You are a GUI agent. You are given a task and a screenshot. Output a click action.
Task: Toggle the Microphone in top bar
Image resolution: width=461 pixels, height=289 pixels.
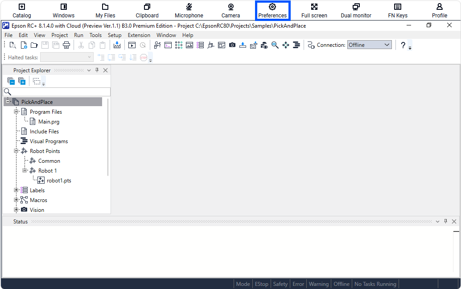[x=189, y=11]
